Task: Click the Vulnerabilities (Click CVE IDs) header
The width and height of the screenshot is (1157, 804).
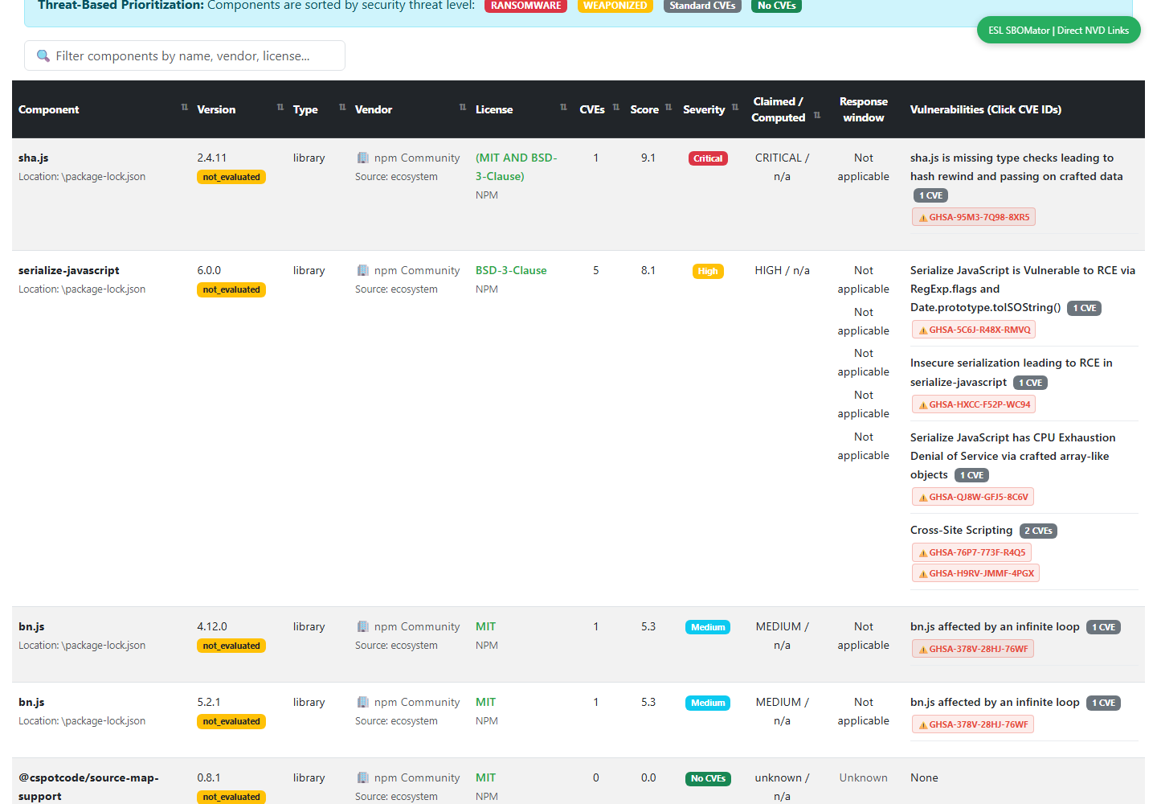Action: 986,109
